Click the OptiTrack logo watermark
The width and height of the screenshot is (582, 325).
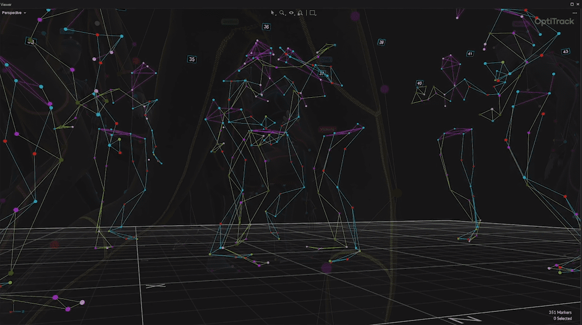coord(554,22)
